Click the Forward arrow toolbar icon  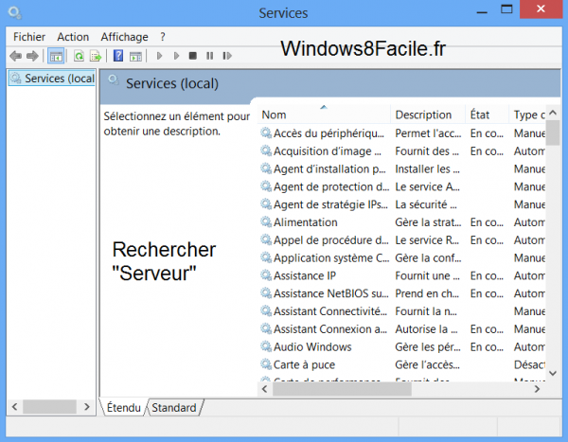32,56
